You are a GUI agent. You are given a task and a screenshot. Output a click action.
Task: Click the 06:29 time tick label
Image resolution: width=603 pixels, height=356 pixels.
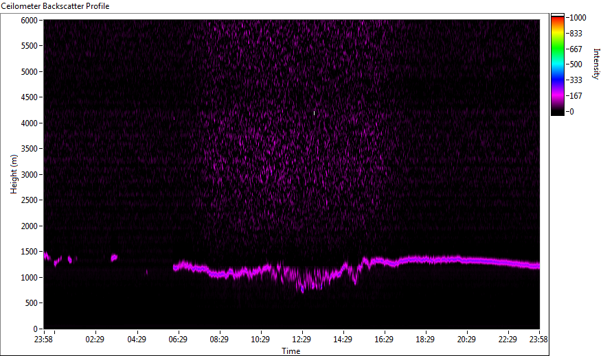click(x=178, y=340)
